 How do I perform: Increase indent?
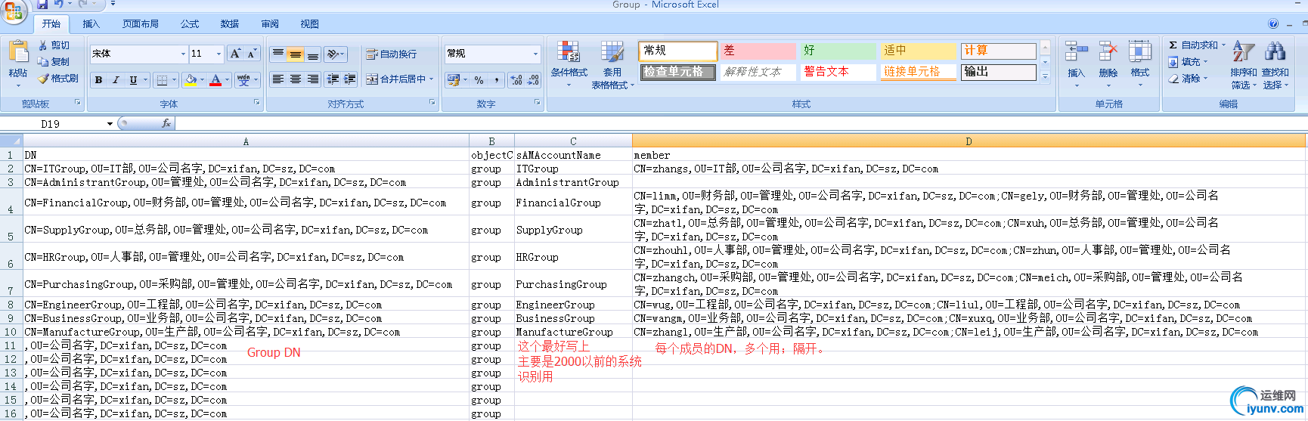(x=349, y=79)
